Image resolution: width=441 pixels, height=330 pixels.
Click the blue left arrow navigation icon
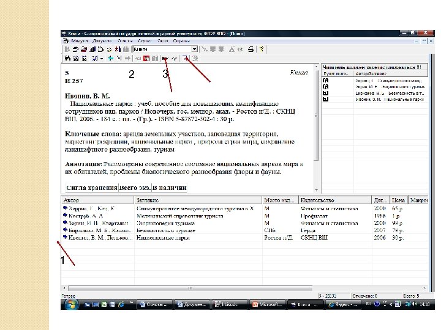111,59
